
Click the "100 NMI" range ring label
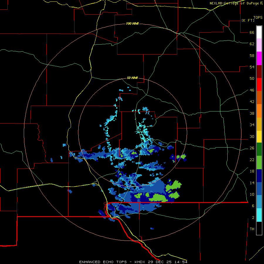tap(132, 23)
